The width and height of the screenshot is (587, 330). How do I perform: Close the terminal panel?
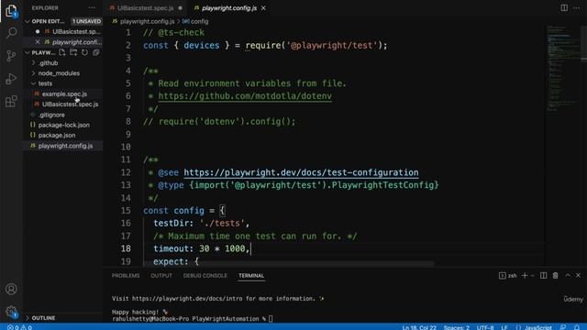coord(579,275)
